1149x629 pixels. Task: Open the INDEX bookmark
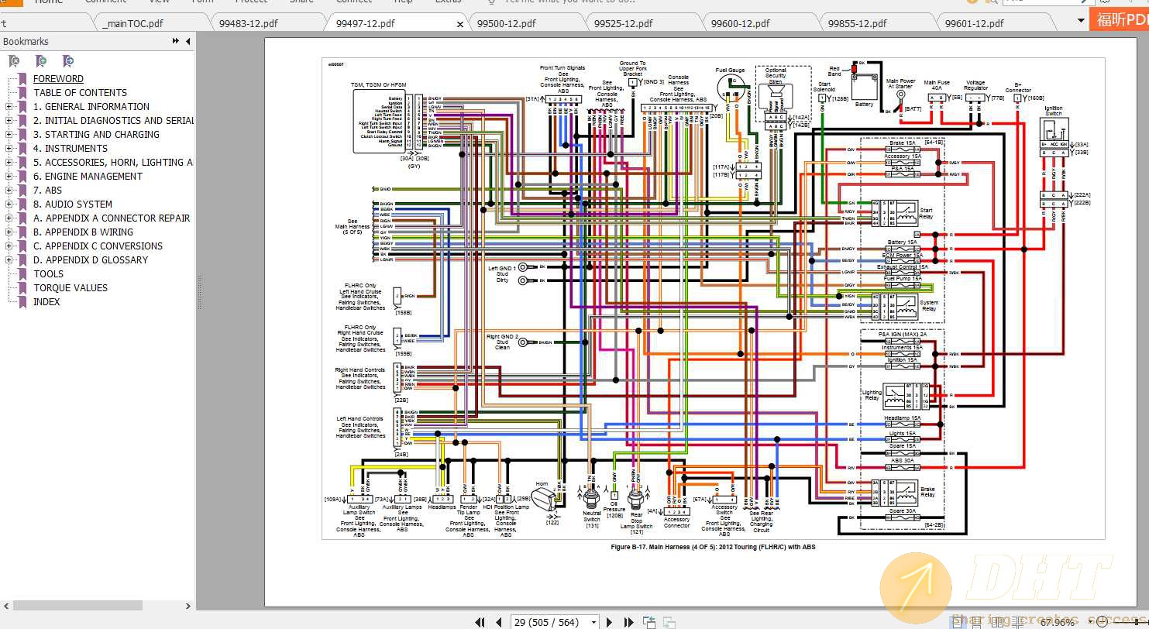click(46, 301)
